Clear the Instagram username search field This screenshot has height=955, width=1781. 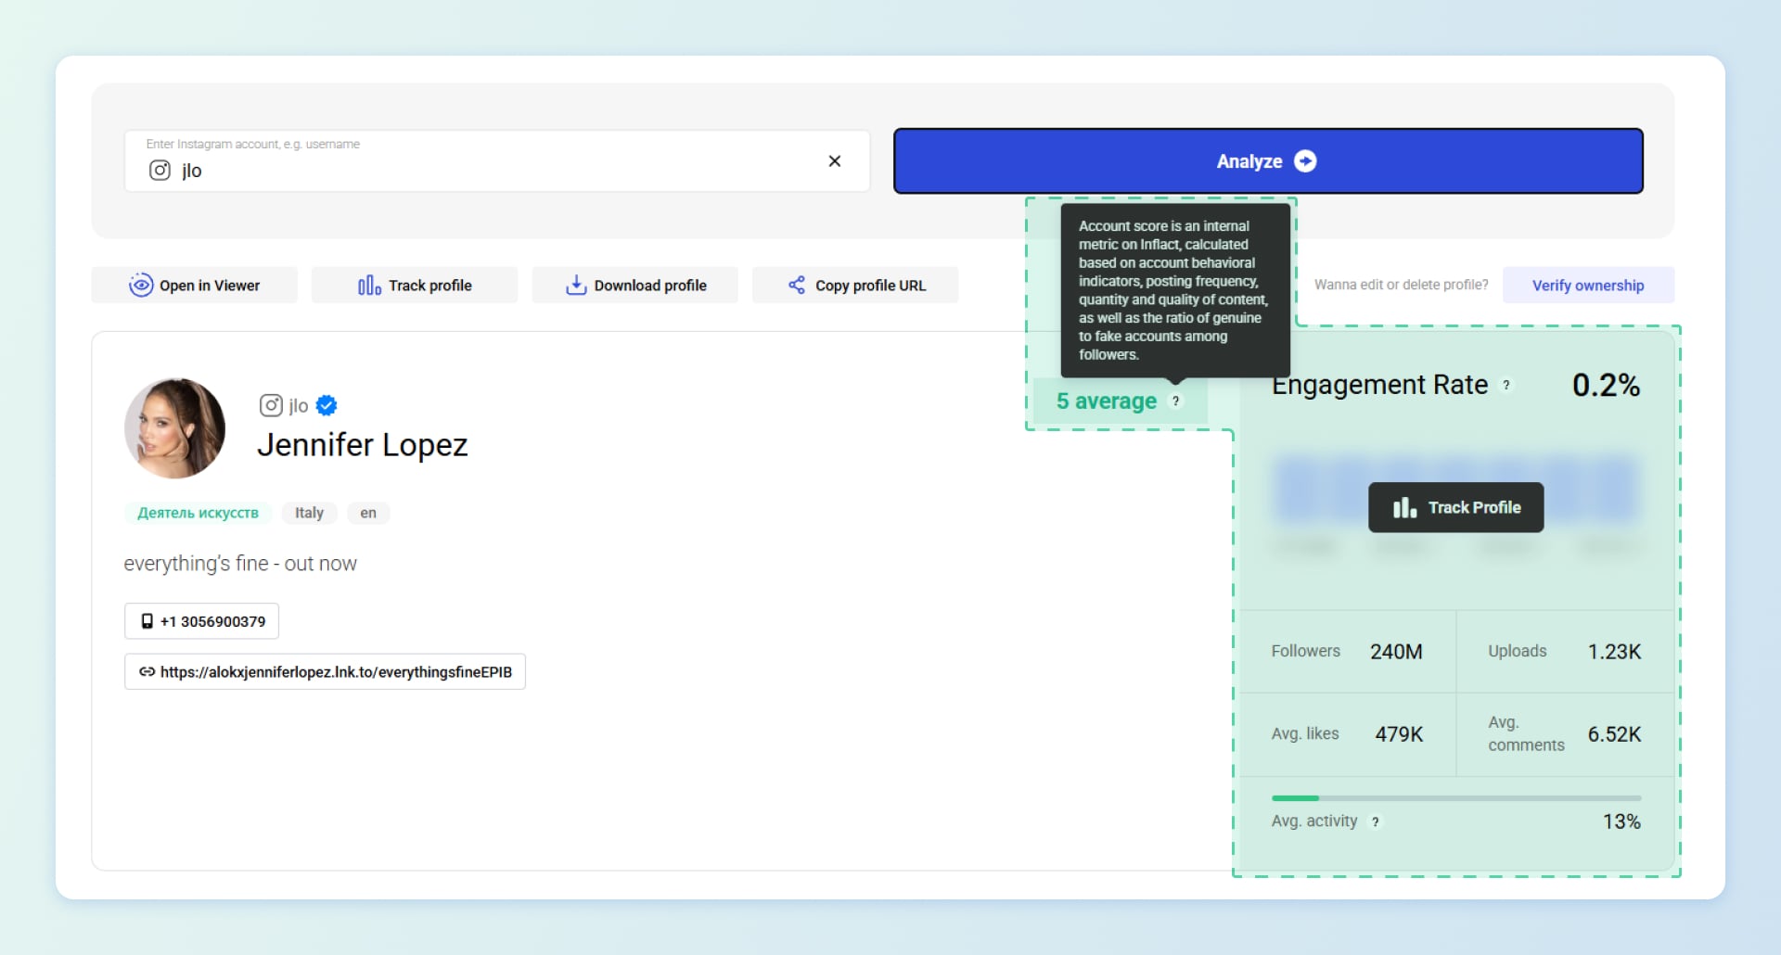pyautogui.click(x=834, y=161)
